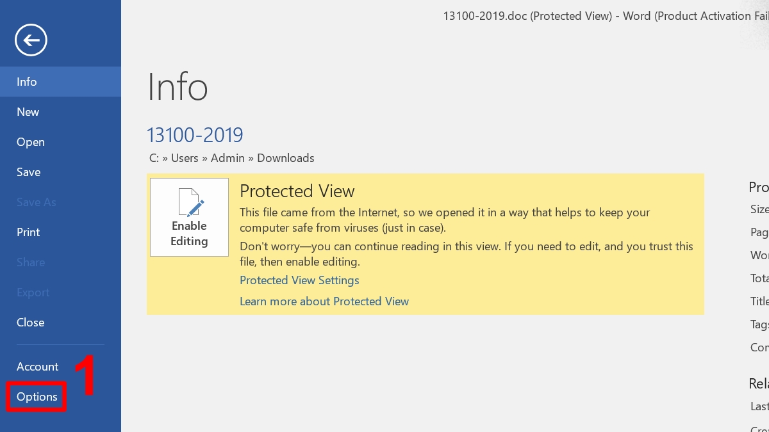769x432 pixels.
Task: Click the Downloads breadcrumb segment
Action: click(286, 157)
